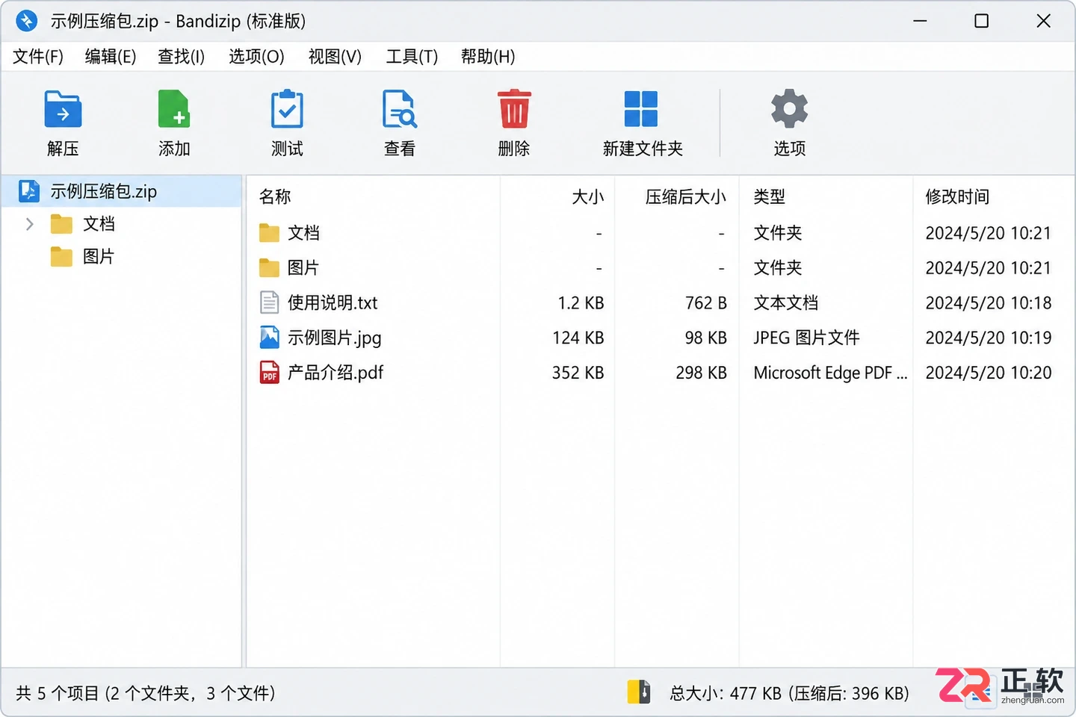
Task: Click the folder icon of 图片 in file list
Action: pos(269,267)
